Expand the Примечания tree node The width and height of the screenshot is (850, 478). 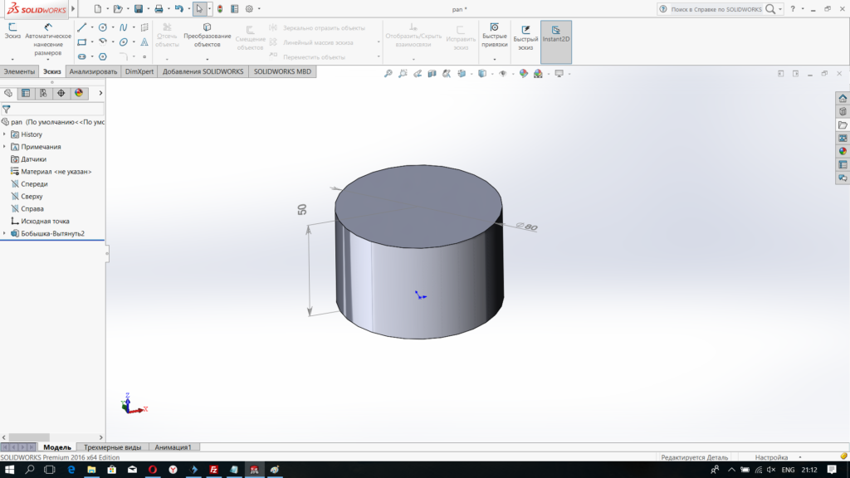[4, 147]
